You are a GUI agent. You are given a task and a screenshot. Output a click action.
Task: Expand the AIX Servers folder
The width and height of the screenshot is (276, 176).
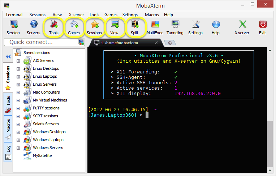pos(18,61)
